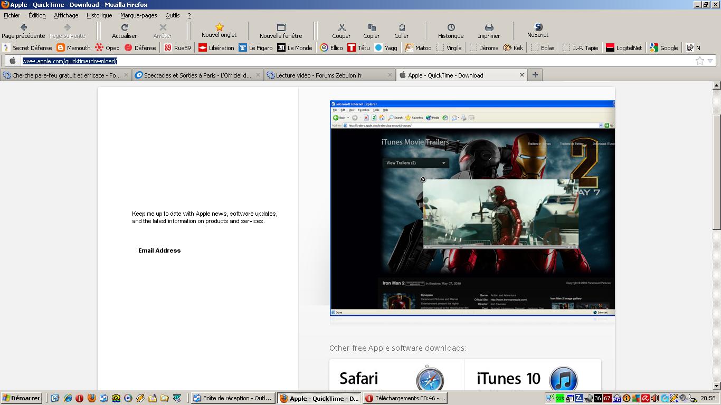Open iTunes 10 music note icon
The image size is (721, 405).
click(563, 379)
